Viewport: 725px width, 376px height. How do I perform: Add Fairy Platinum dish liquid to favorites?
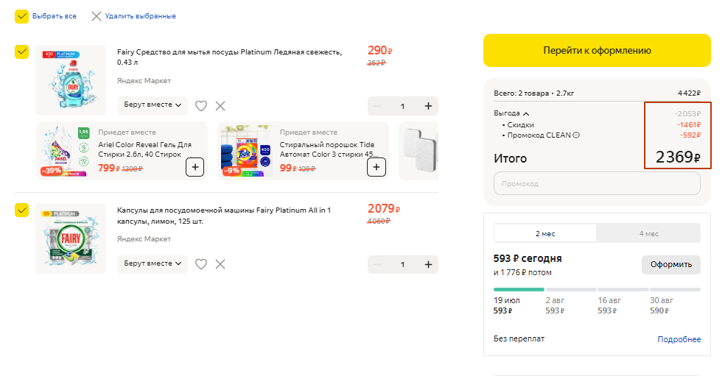coord(201,106)
